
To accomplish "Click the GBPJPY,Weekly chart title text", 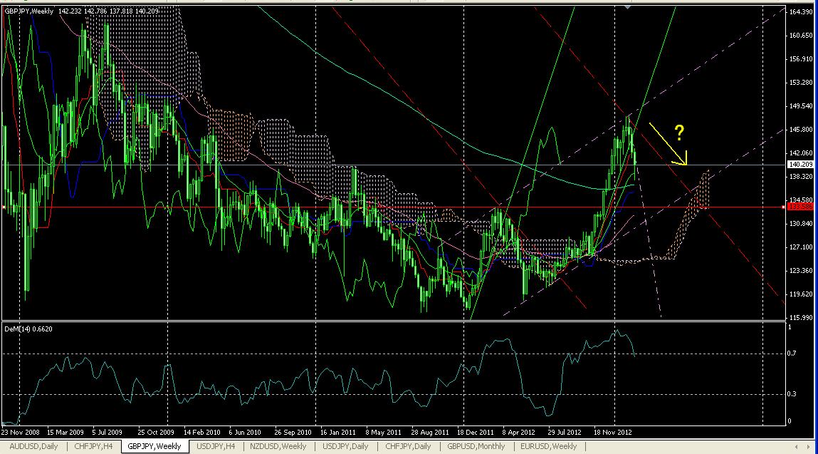I will [x=28, y=11].
